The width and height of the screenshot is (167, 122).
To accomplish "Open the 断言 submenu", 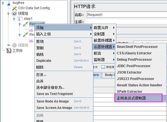I will 104,53.
